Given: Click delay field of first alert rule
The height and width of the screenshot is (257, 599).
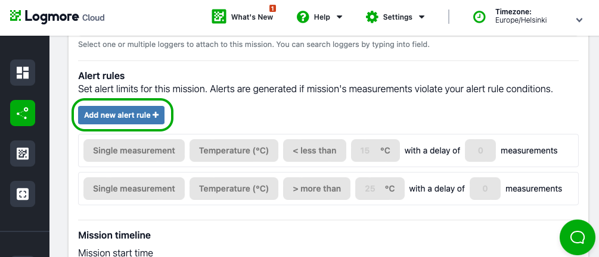Looking at the screenshot, I should click(x=480, y=151).
